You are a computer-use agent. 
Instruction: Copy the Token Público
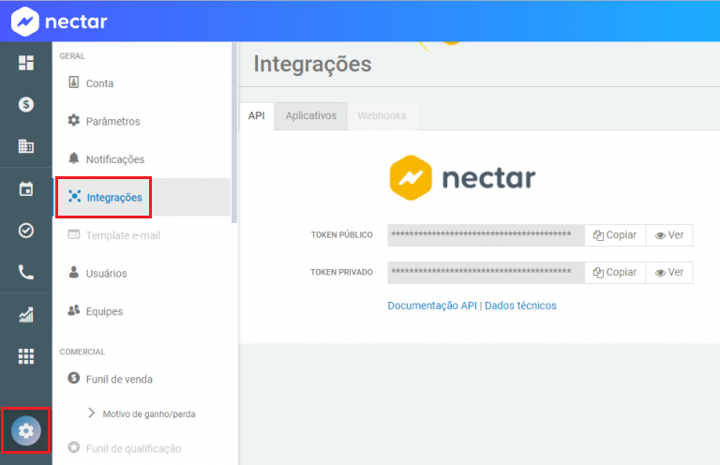(x=615, y=235)
